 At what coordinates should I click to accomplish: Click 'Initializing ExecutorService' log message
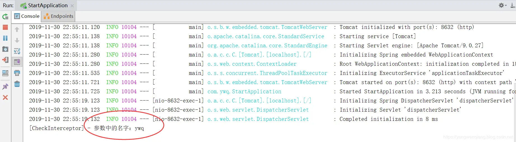point(422,73)
